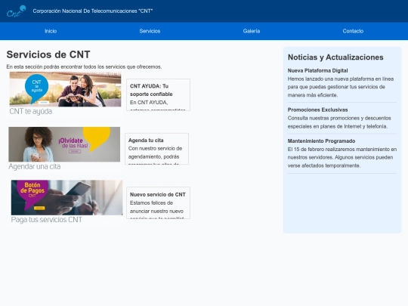Image resolution: width=408 pixels, height=306 pixels.
Task: Open the Mantenimiento Programado news item
Action: [342, 153]
